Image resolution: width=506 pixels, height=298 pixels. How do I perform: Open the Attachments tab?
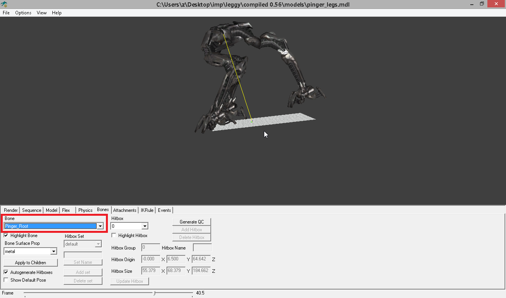124,210
